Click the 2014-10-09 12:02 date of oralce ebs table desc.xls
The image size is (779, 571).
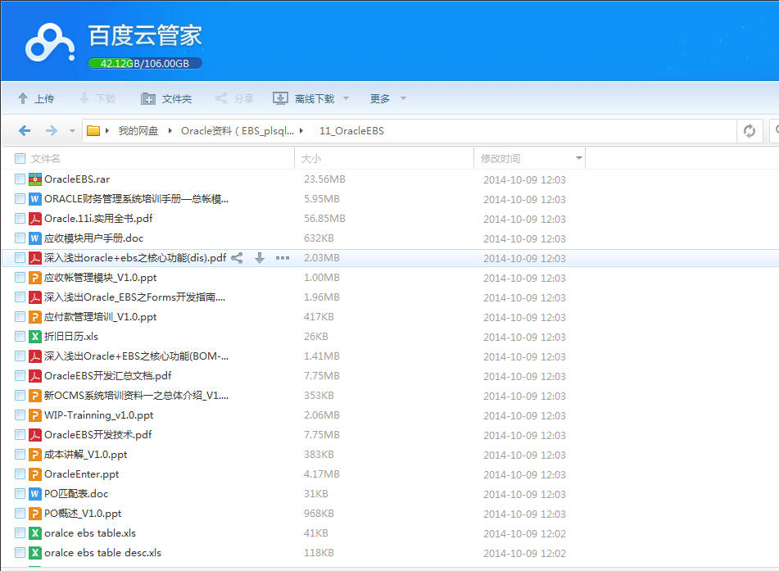524,553
